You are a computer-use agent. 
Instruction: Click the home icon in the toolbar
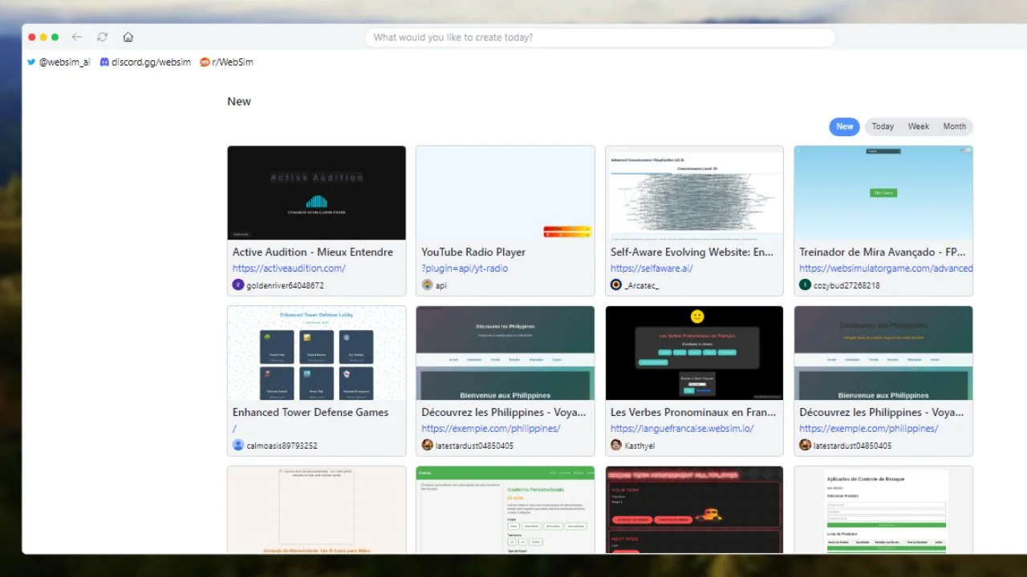point(128,37)
